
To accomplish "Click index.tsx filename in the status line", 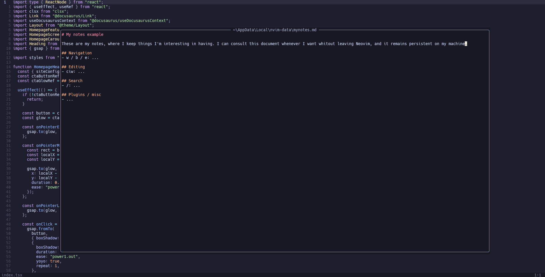I will point(12,275).
